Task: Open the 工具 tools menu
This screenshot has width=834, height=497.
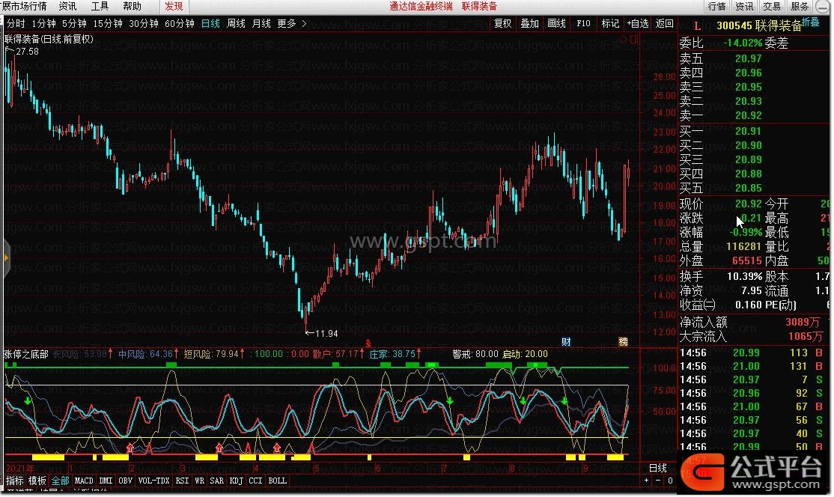Action: tap(100, 7)
